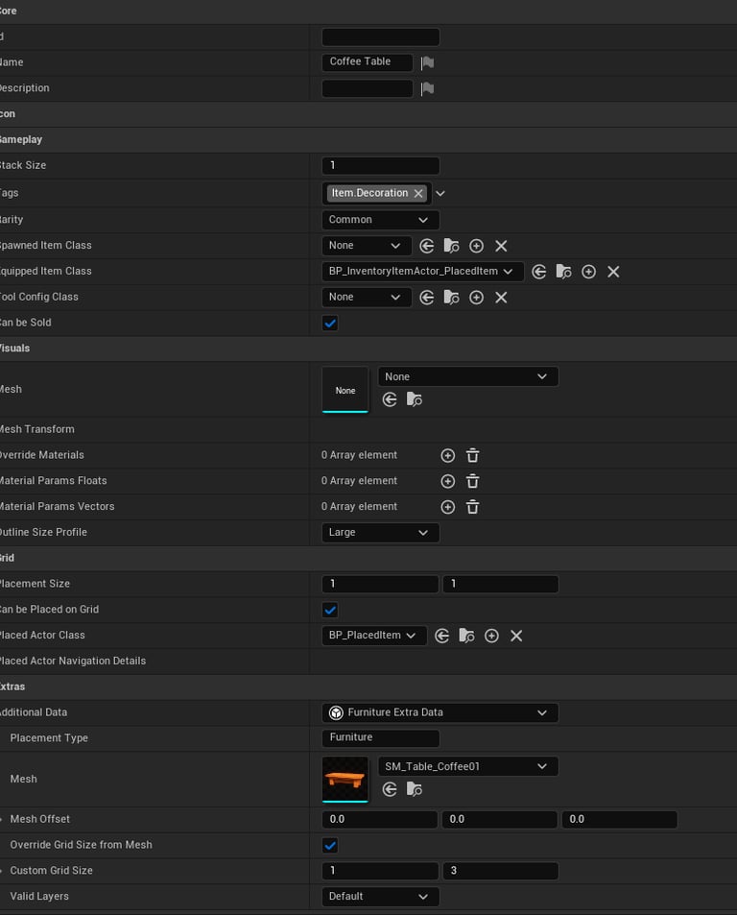Click first Placement Size value field
The height and width of the screenshot is (915, 737).
click(380, 584)
